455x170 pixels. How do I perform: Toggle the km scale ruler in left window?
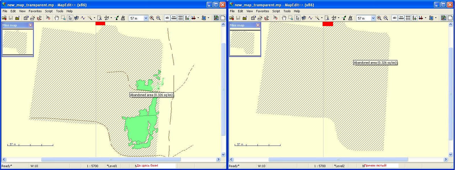click(x=174, y=18)
